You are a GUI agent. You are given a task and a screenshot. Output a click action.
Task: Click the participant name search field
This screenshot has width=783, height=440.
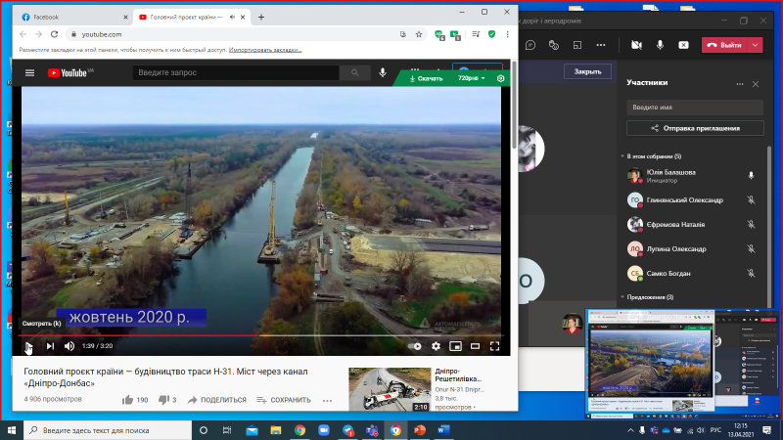click(695, 108)
